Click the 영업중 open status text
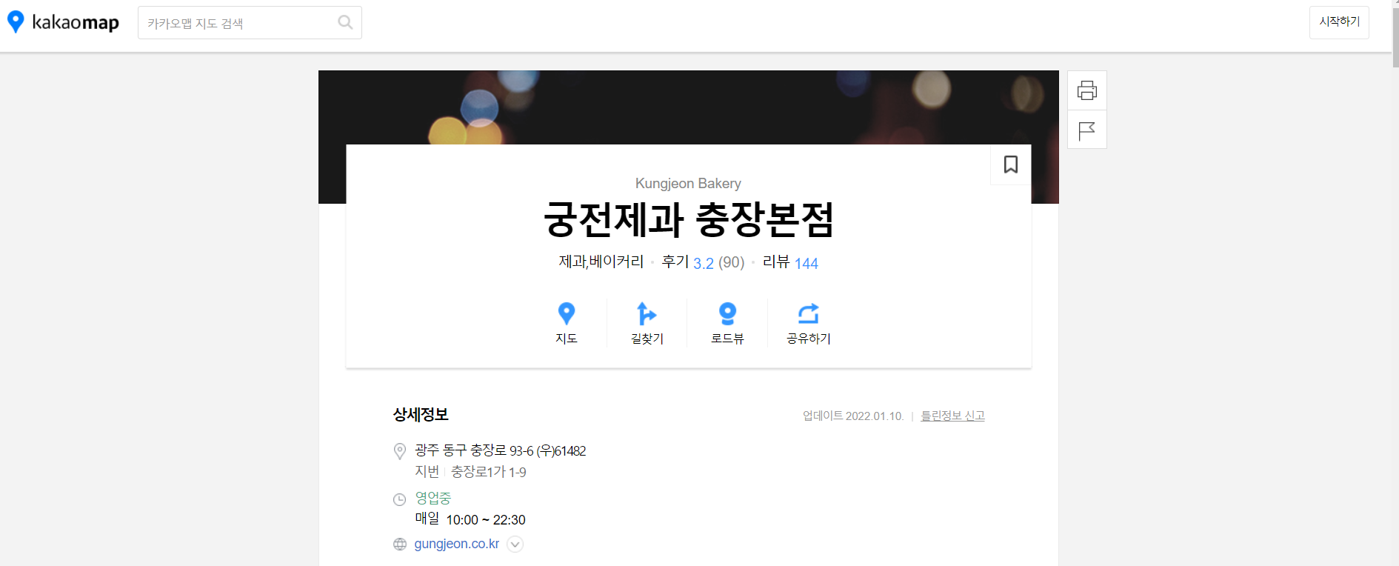 (x=433, y=498)
